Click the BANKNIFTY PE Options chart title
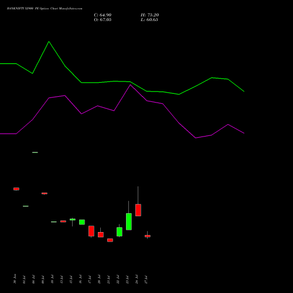The width and height of the screenshot is (293, 293). [45, 9]
